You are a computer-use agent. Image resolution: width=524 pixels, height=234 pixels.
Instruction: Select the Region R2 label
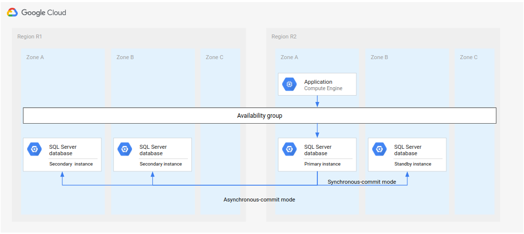[x=284, y=36]
